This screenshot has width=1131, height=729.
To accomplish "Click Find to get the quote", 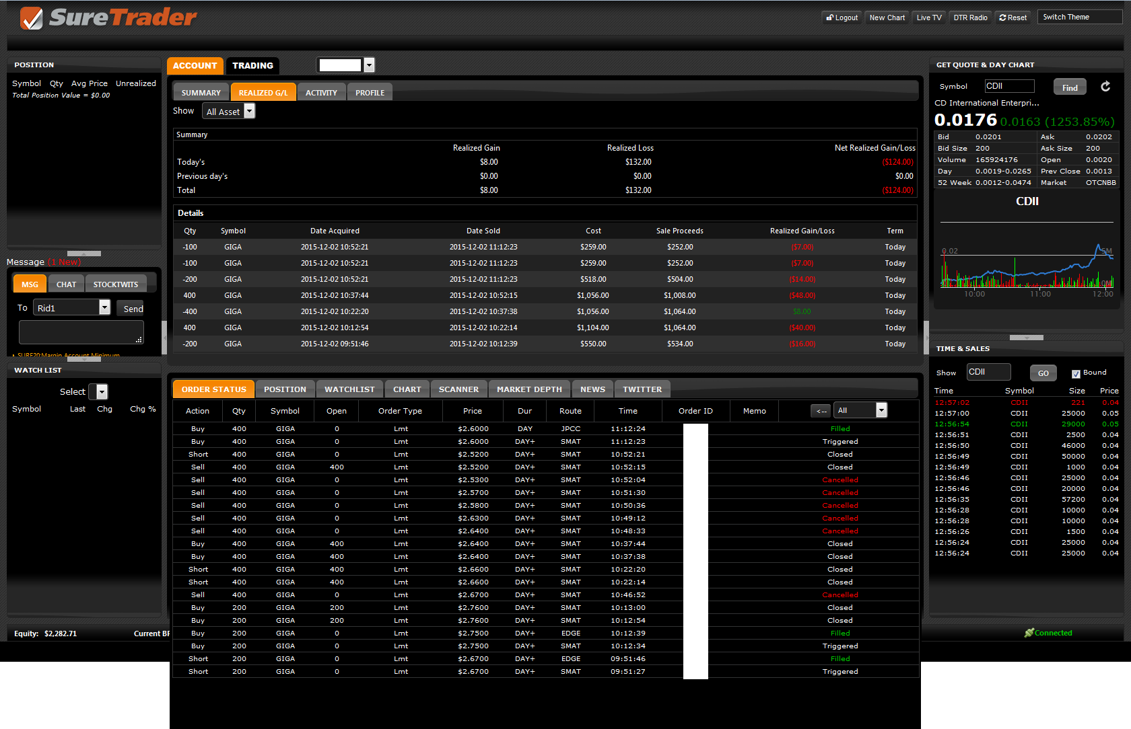I will click(x=1070, y=87).
